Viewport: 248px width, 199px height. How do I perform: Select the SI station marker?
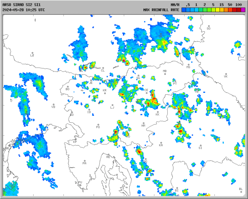click(200, 145)
